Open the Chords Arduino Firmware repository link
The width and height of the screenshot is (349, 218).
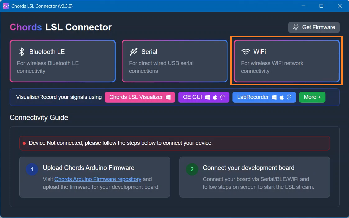(x=98, y=179)
